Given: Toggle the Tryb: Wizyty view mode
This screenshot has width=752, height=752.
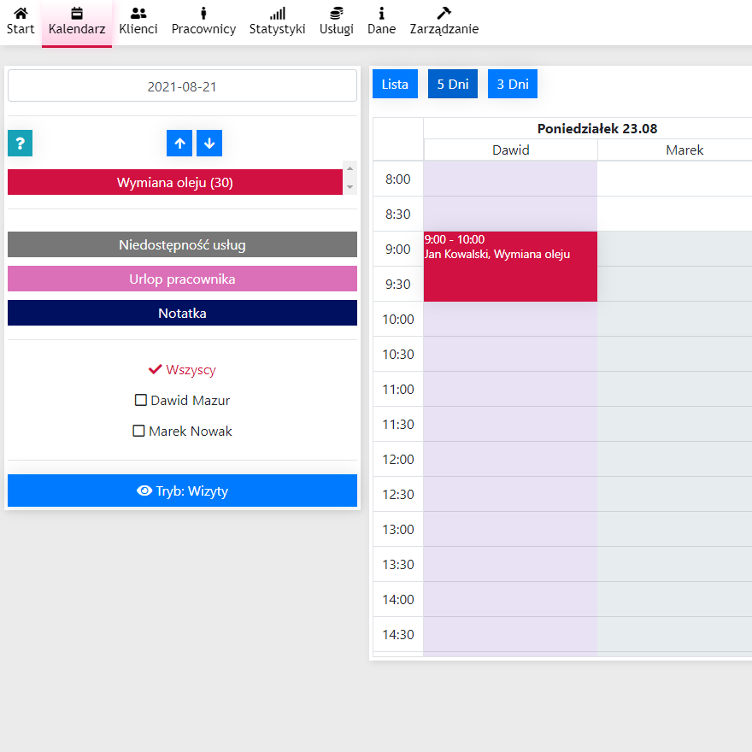Looking at the screenshot, I should pyautogui.click(x=182, y=491).
